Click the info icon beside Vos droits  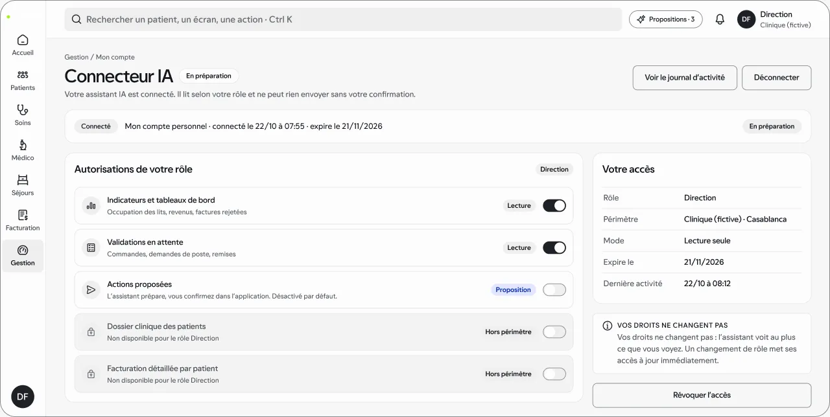[608, 326]
